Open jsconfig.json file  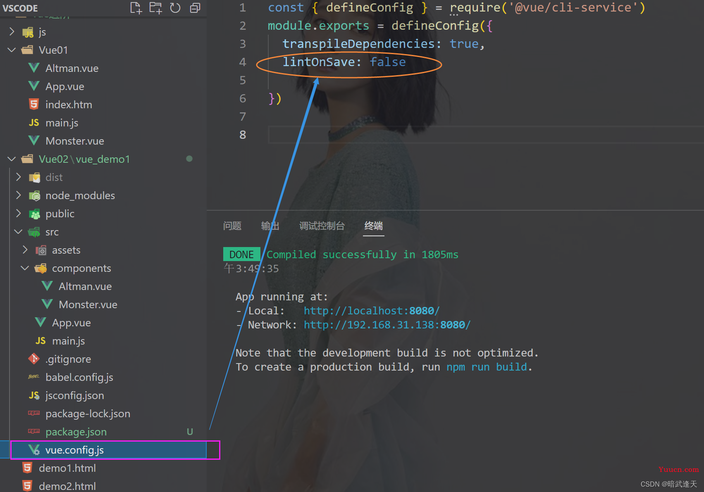[x=74, y=395]
